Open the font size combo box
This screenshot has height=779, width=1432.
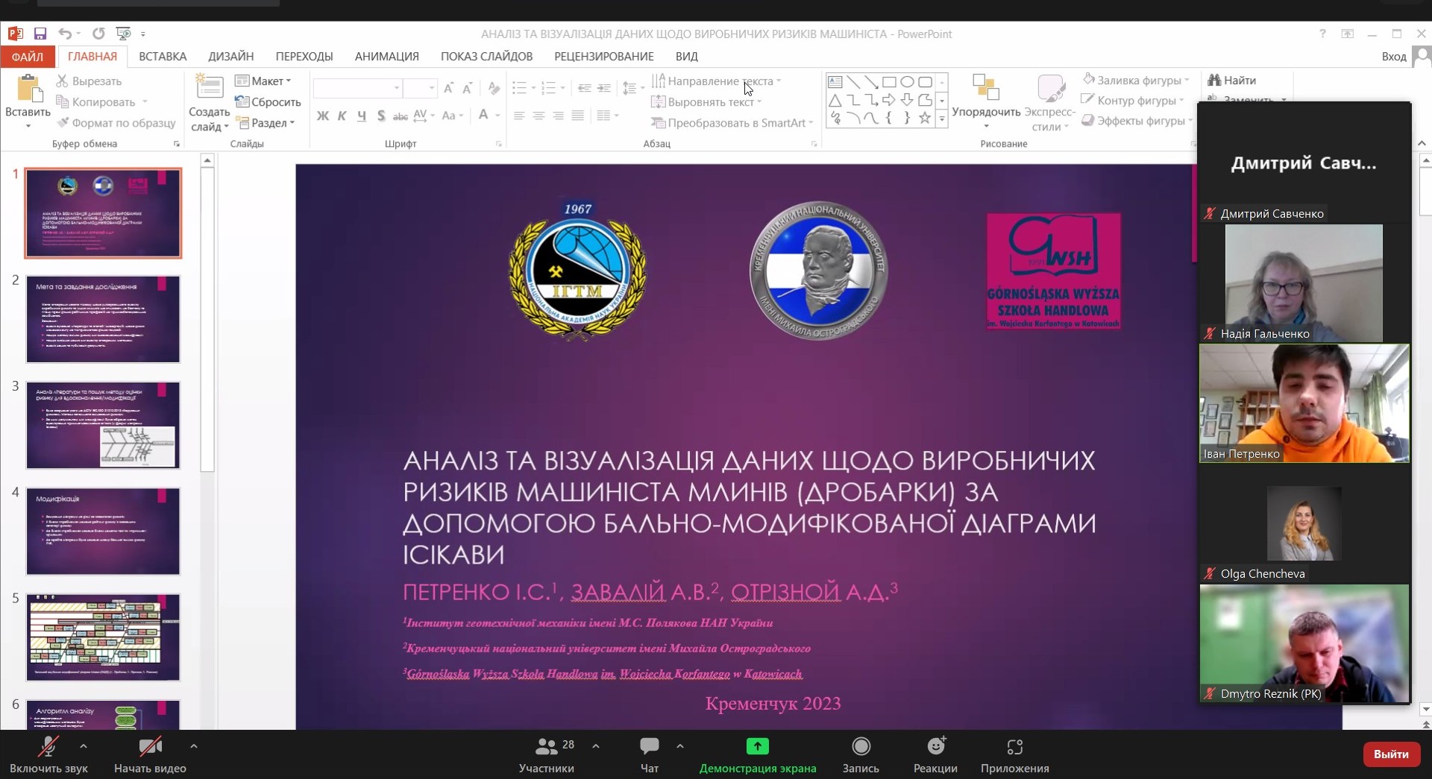(419, 88)
